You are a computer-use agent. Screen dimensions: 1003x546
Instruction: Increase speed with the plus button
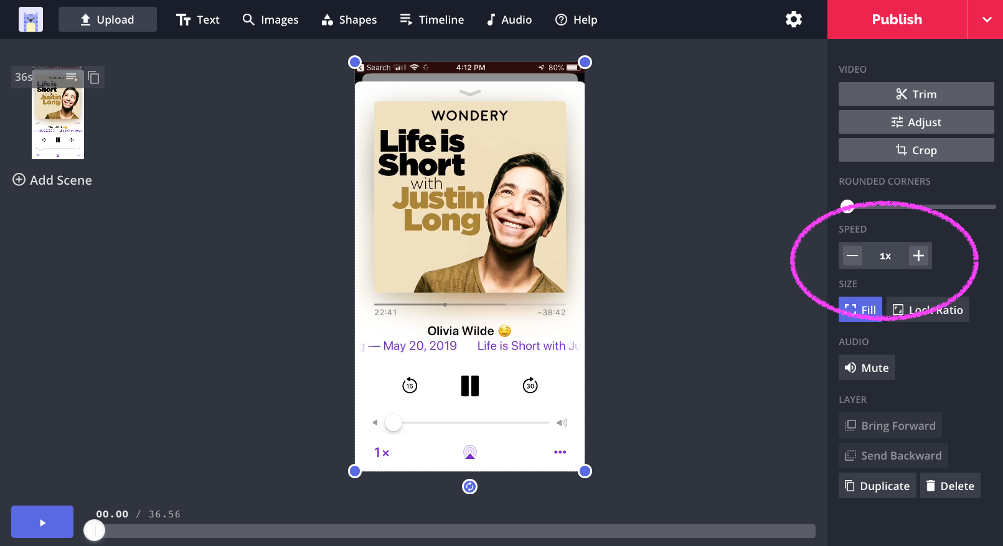coord(918,256)
